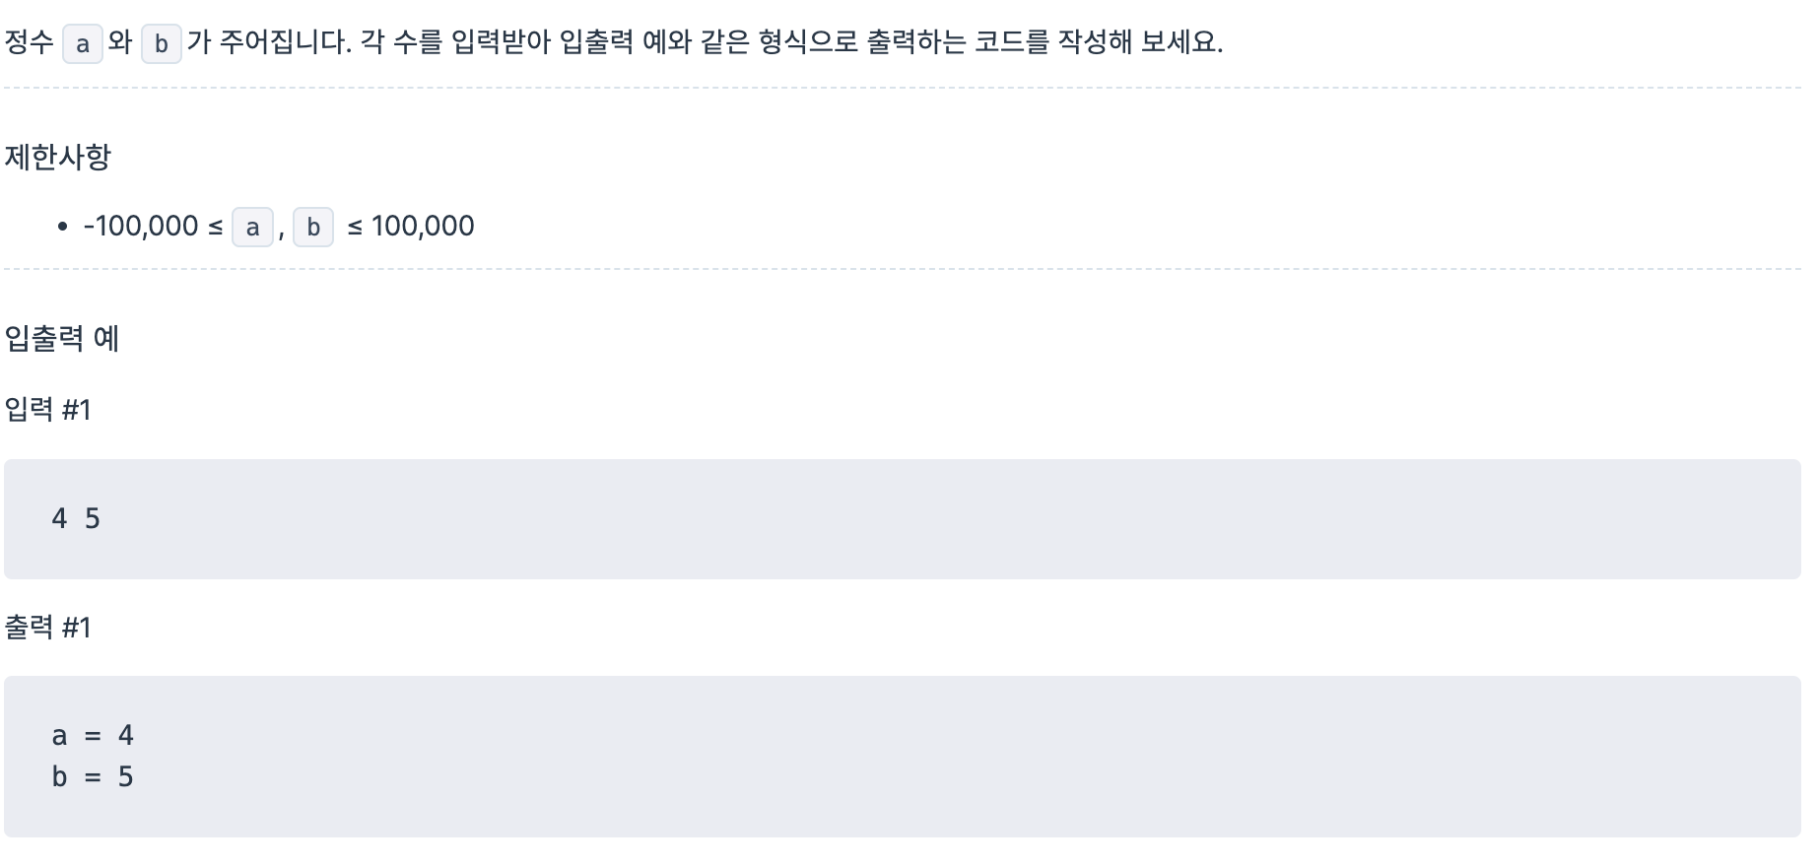Click the 'b' code tag in constraints
The image size is (1819, 867).
pos(313,227)
